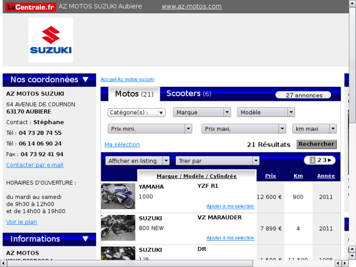Click the 7 899 € price cell
This screenshot has height=267, width=356.
click(x=271, y=229)
